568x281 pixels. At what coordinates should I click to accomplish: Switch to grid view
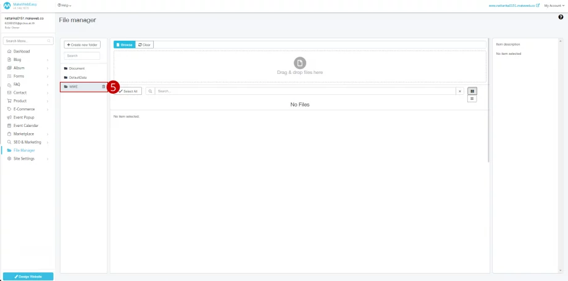click(472, 91)
